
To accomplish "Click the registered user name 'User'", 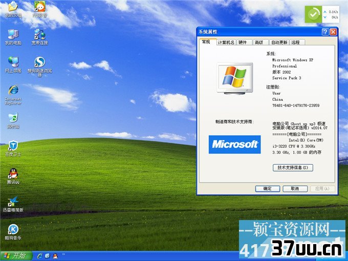I will click(276, 94).
